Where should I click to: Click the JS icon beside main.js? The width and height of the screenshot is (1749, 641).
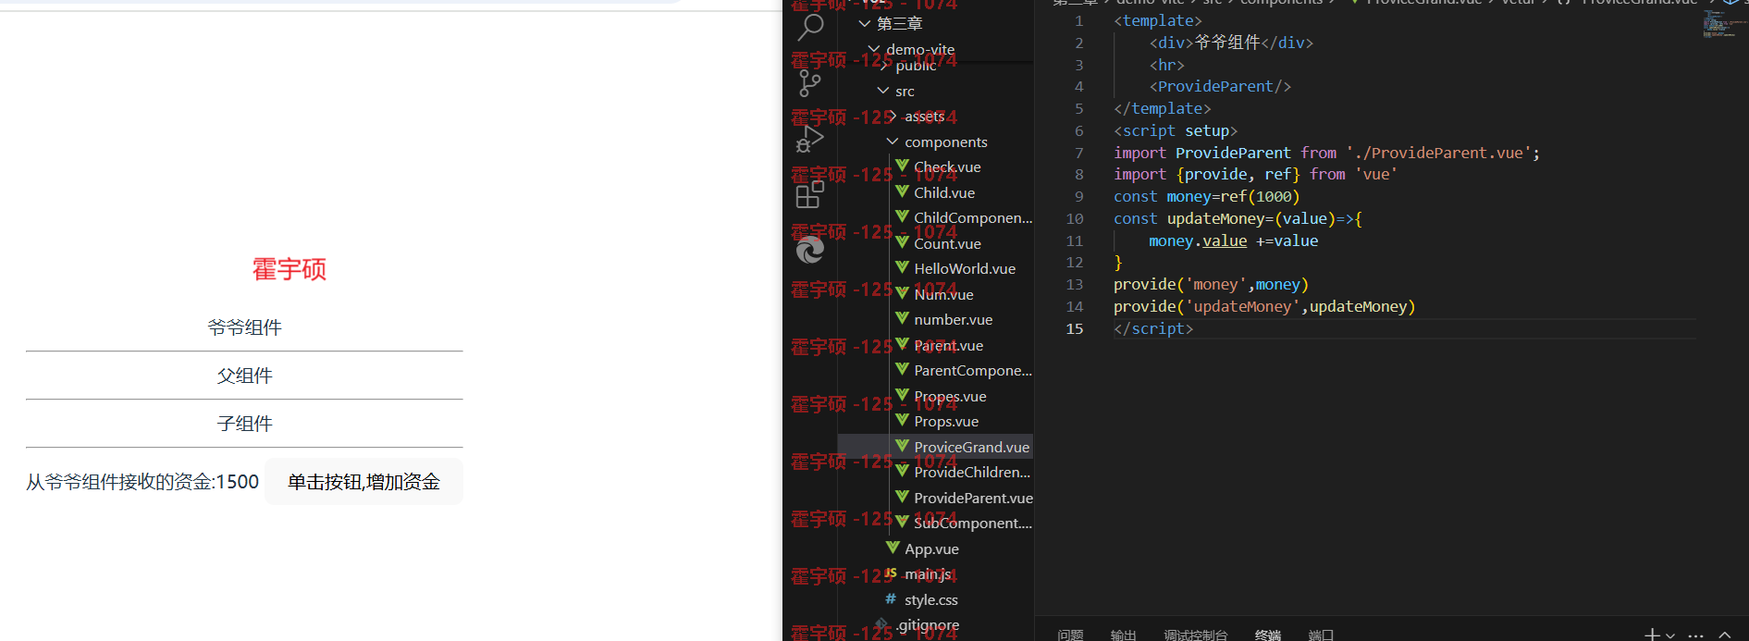pos(891,573)
